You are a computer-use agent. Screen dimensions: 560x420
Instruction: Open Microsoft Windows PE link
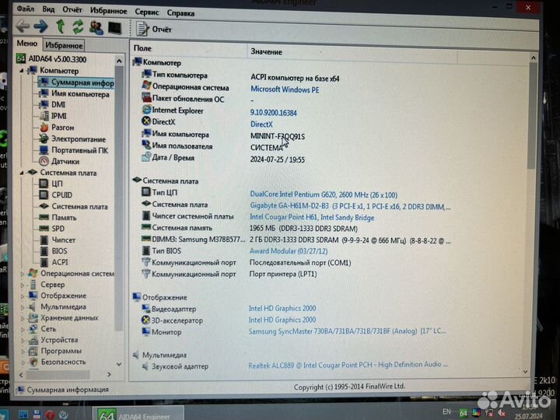click(285, 89)
